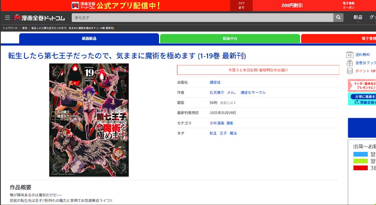Click the 全巻分ブック cover link
Viewport: 376px width, 205px height.
coord(365,63)
